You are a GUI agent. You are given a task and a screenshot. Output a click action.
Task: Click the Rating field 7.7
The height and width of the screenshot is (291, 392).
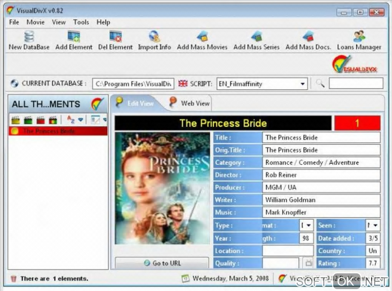pyautogui.click(x=373, y=263)
